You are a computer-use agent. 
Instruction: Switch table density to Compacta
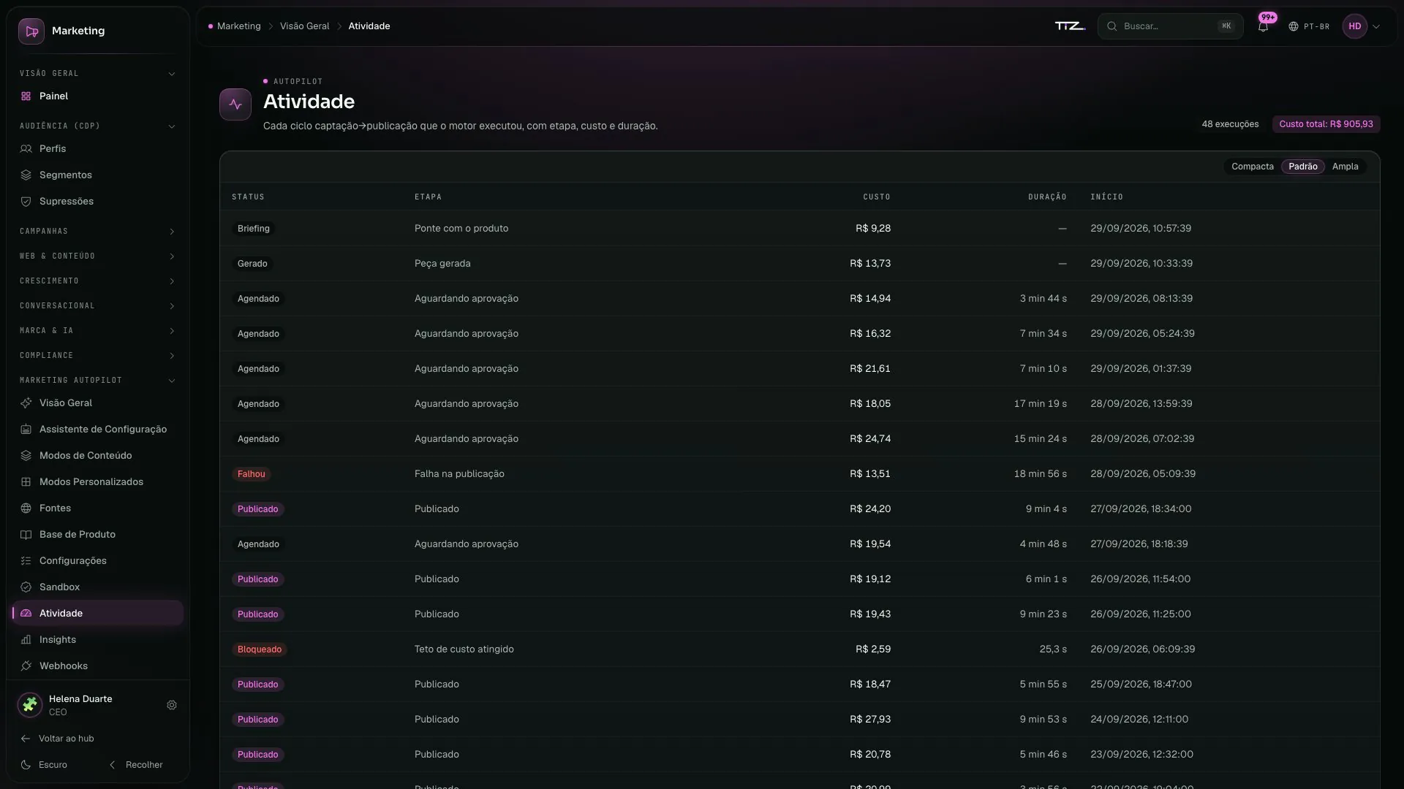pos(1252,167)
